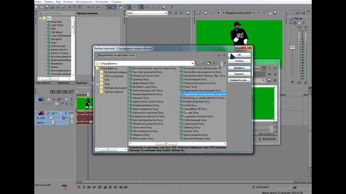Screen dimensions: 346x194
Task: Click the OK button in plugin dialog
Action: click(x=239, y=55)
